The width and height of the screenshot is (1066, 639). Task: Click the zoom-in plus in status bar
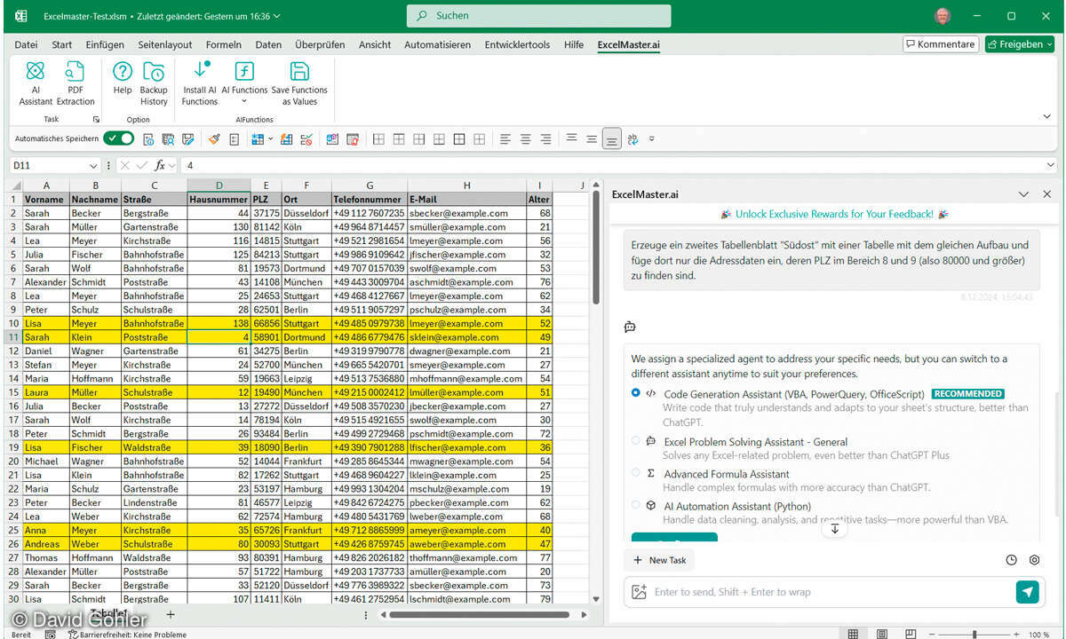(1015, 634)
